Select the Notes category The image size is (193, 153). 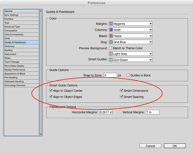[x=22, y=58]
